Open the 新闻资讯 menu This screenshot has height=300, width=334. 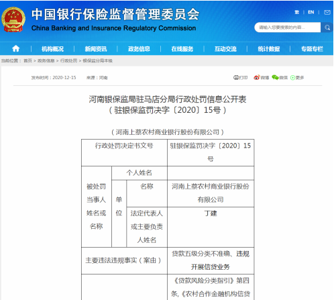(96, 49)
